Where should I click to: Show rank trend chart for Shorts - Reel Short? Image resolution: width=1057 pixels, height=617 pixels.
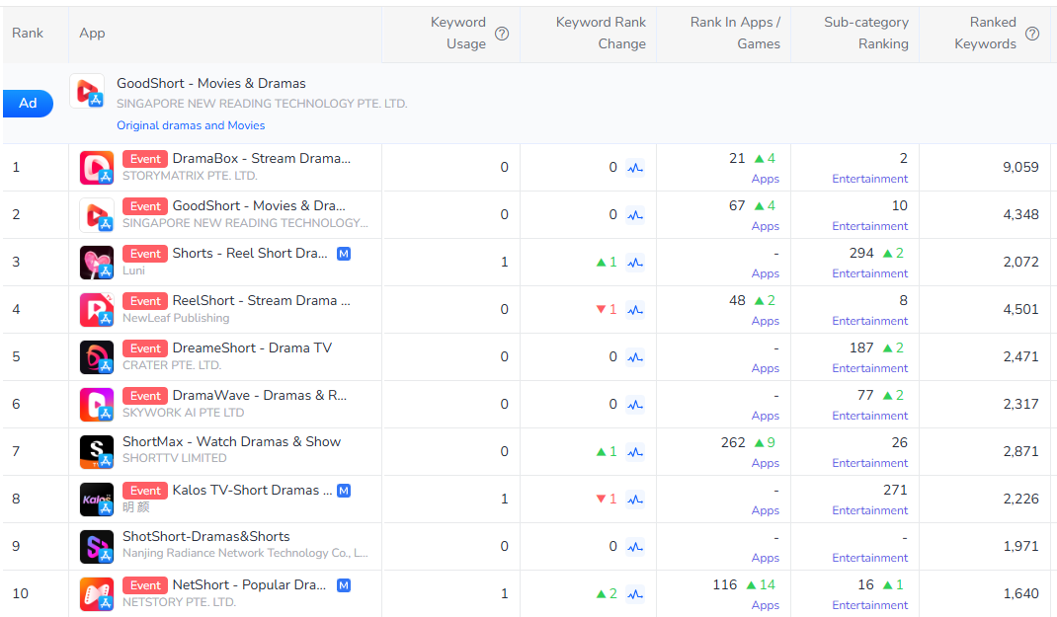[635, 262]
